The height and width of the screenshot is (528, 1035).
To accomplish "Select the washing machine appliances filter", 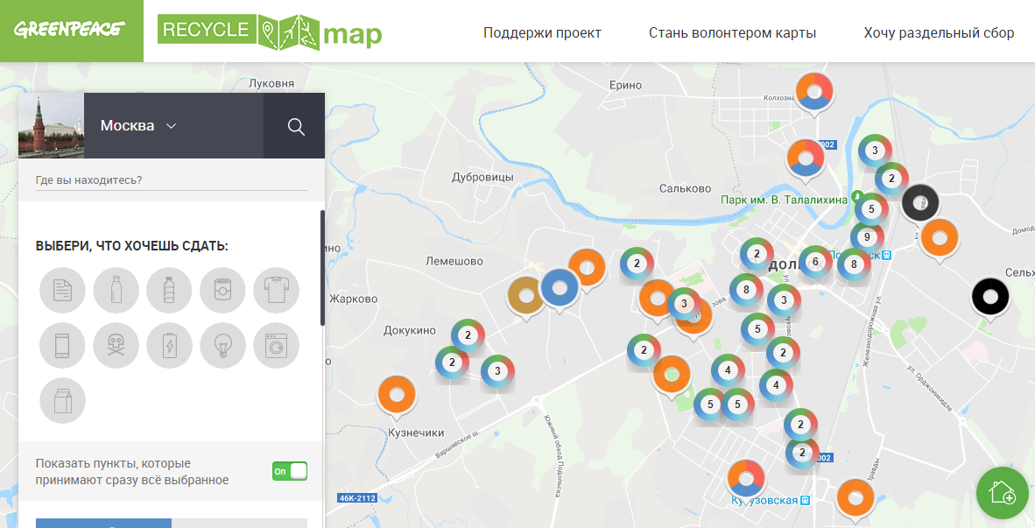I will pyautogui.click(x=277, y=346).
